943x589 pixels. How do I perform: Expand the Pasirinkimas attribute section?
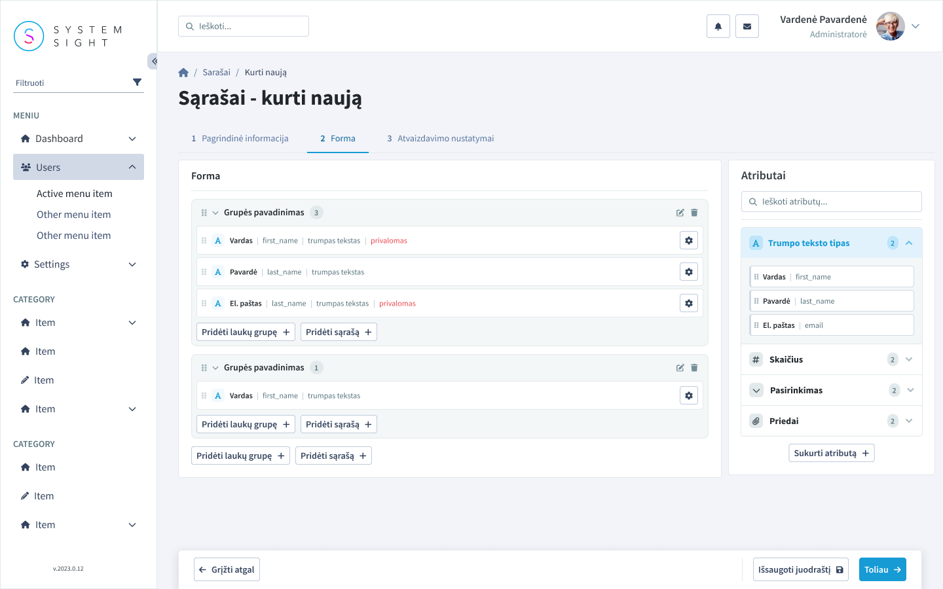910,390
